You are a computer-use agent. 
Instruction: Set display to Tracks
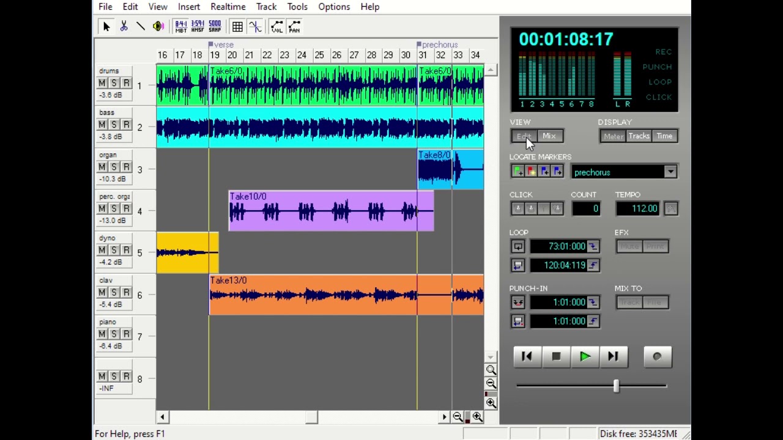coord(639,136)
